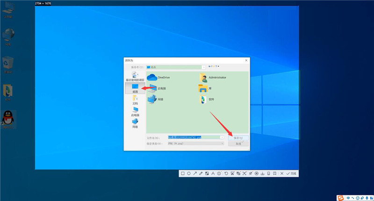Open the Sogou toolbox grid icon

pos(371,198)
